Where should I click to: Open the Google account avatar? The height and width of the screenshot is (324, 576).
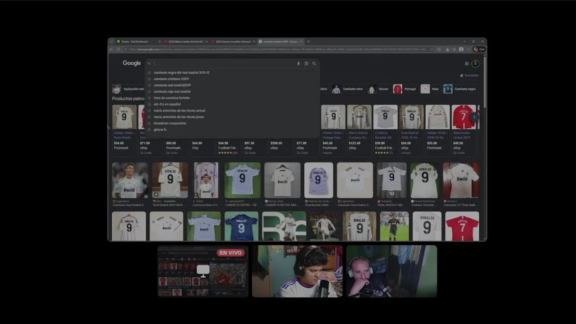tap(475, 63)
